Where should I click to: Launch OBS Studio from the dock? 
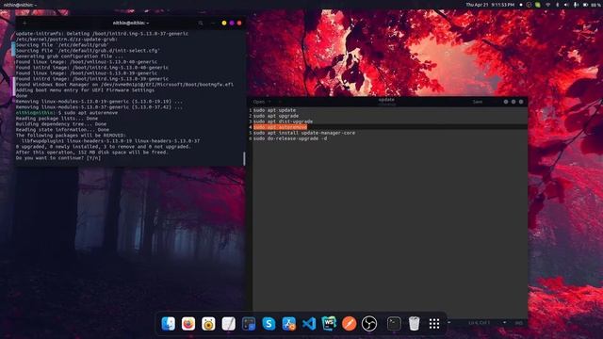(369, 324)
